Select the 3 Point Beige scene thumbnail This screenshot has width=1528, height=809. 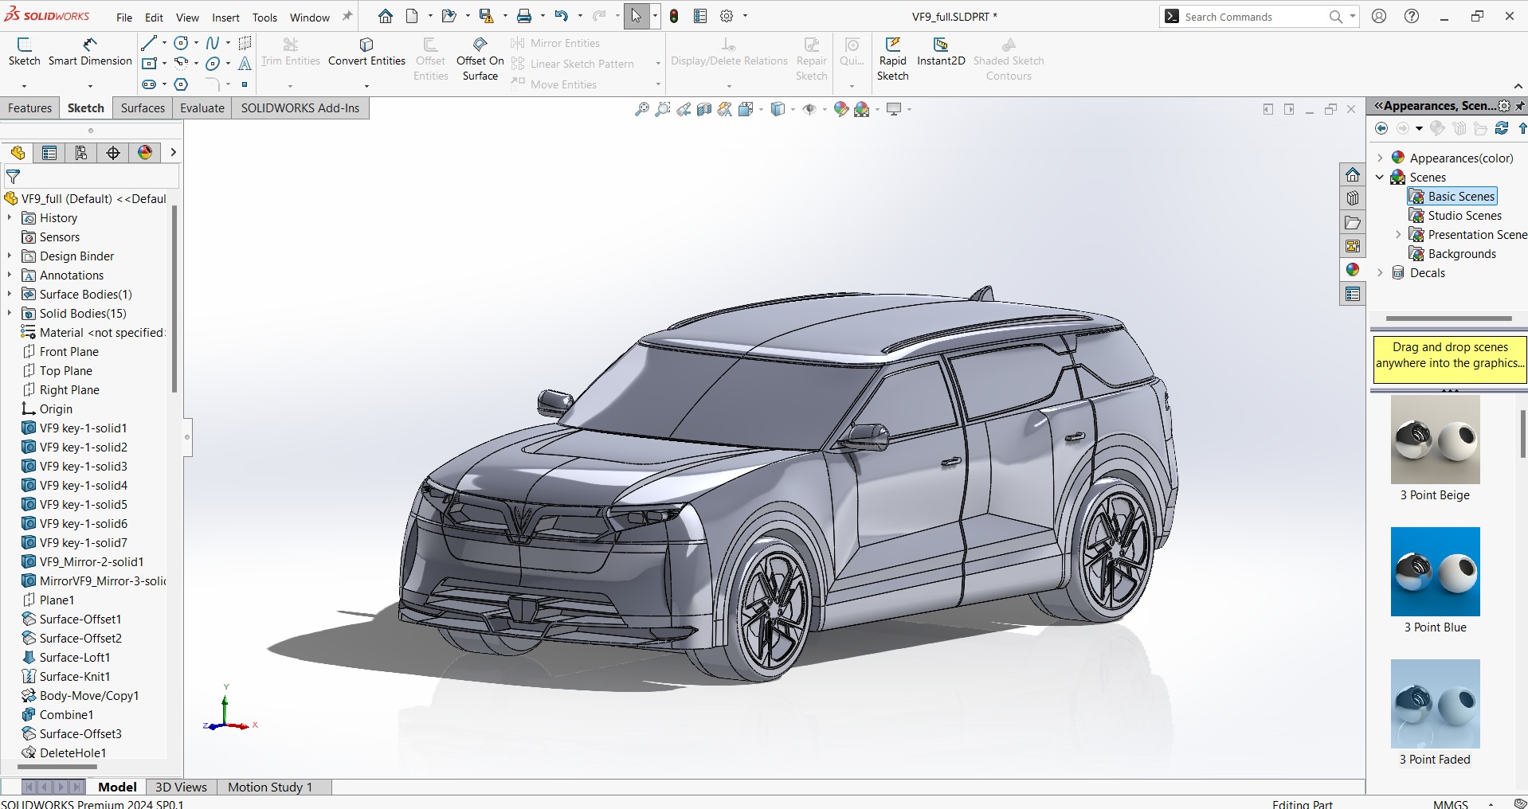pyautogui.click(x=1435, y=440)
